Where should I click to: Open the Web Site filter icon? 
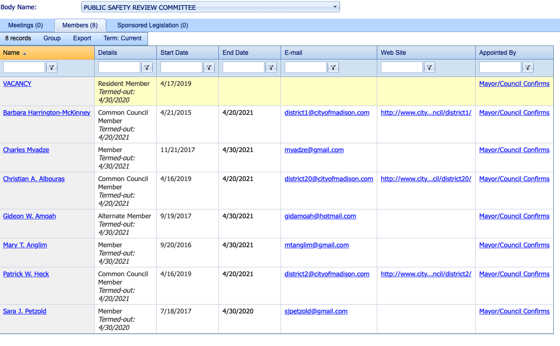pos(429,67)
